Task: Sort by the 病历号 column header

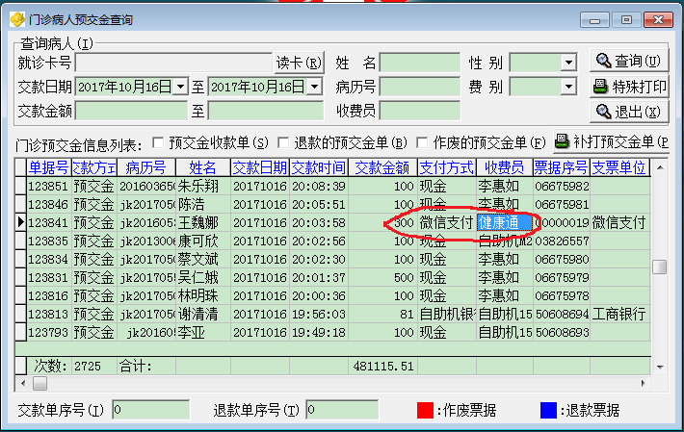Action: 145,167
